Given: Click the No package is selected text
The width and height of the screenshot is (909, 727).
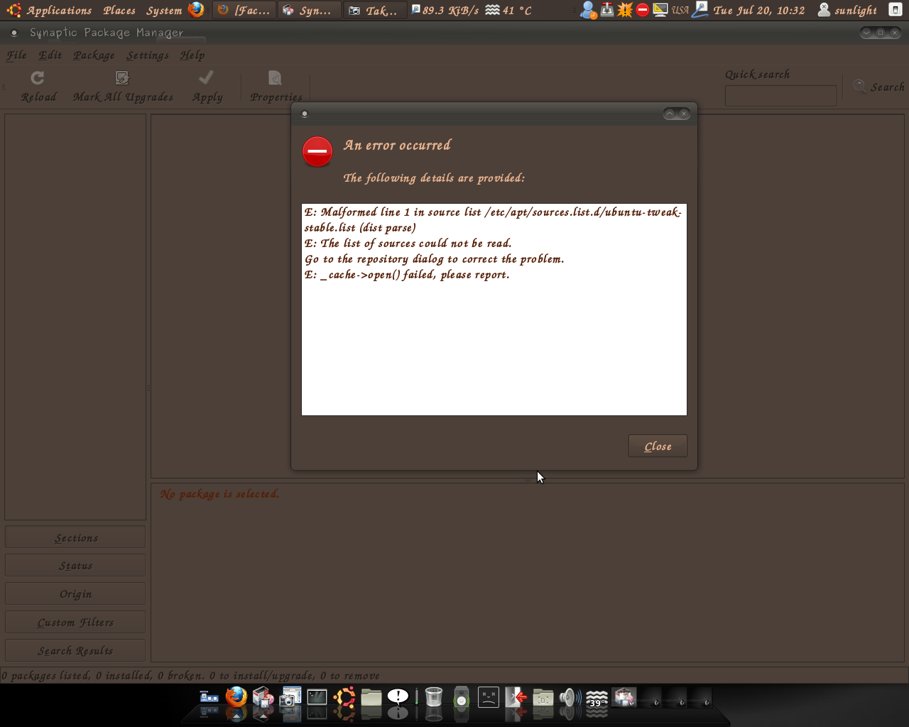Looking at the screenshot, I should [x=219, y=494].
